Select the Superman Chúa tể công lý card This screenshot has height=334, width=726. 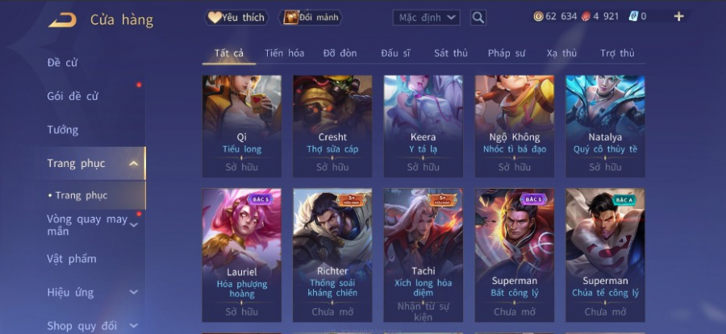coord(605,255)
